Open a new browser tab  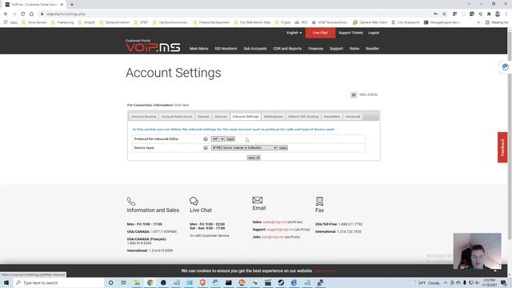(72, 4)
